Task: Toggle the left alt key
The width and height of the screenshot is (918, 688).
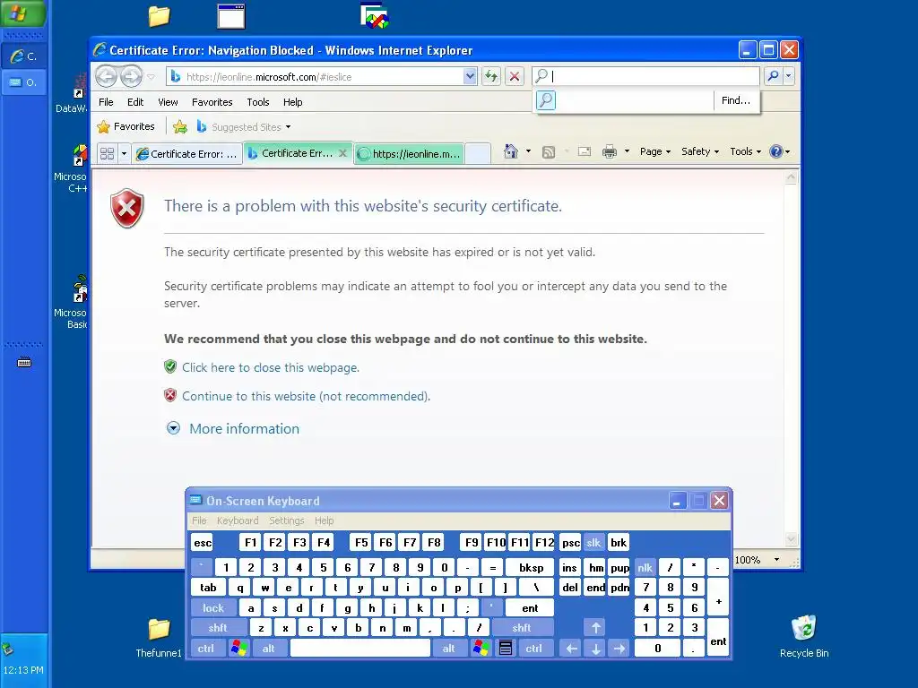Action: pos(269,649)
